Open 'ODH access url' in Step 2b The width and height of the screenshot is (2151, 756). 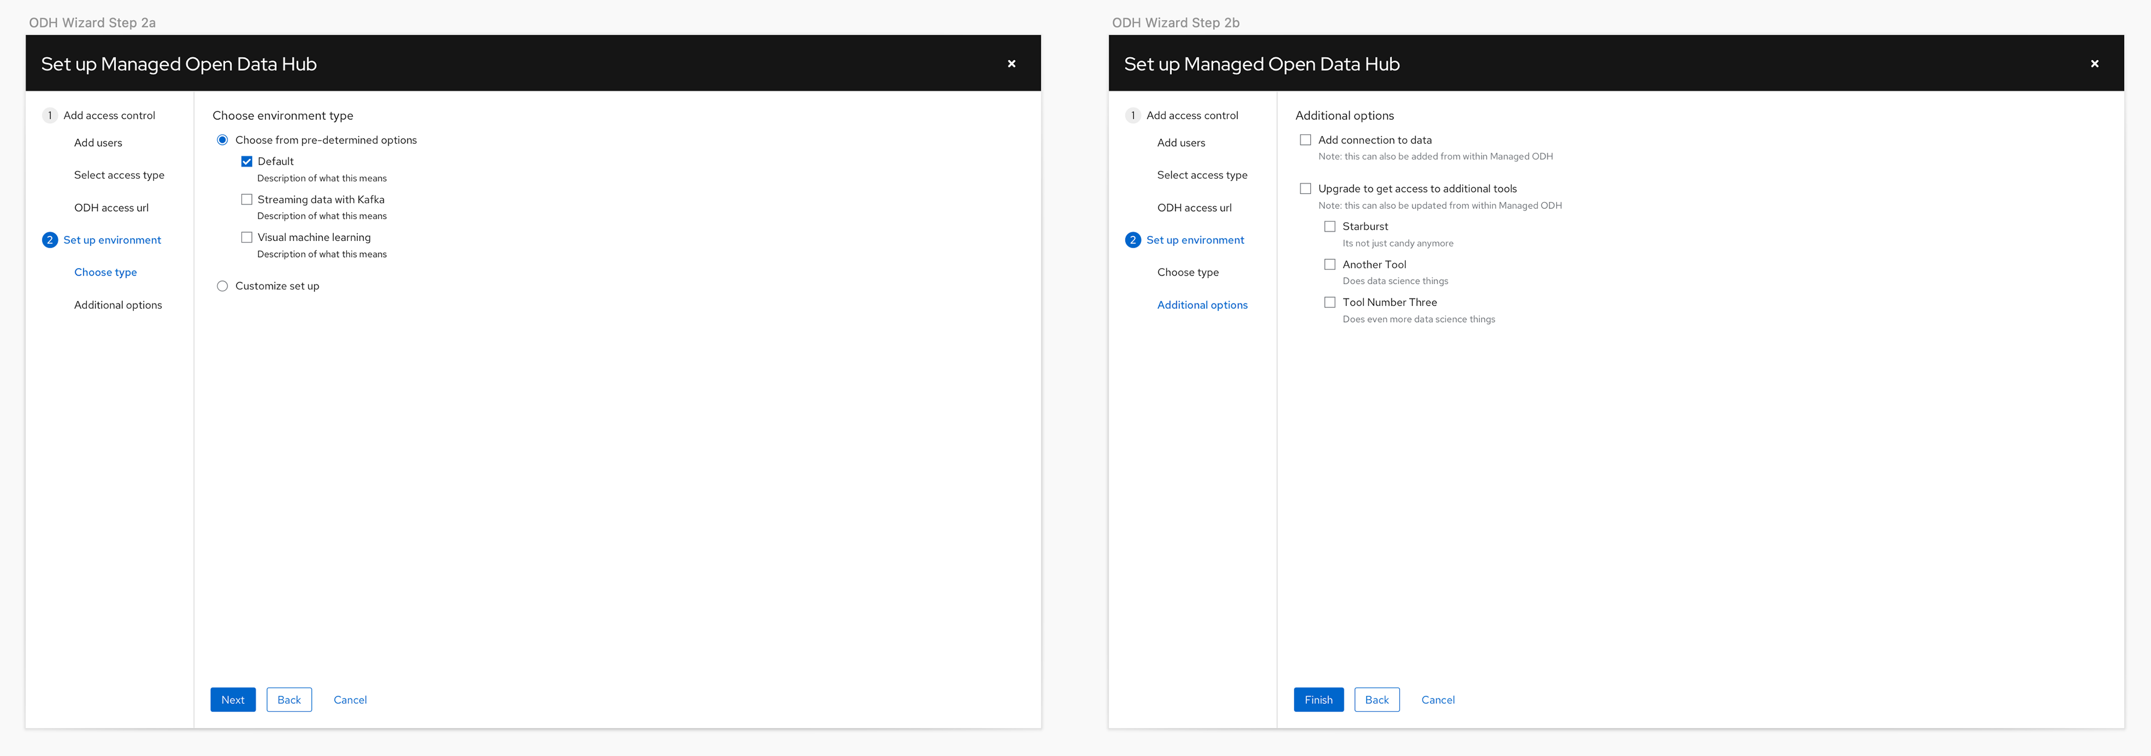(1194, 208)
